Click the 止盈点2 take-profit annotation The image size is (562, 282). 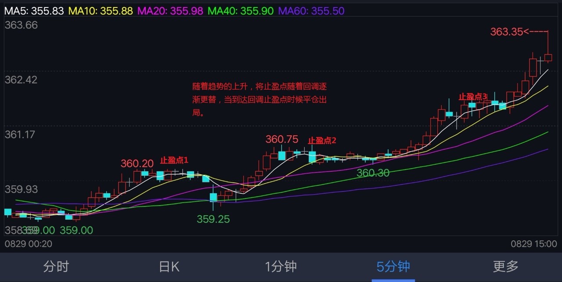[x=321, y=141]
